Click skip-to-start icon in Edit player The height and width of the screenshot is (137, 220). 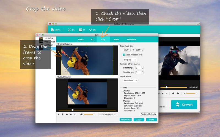[59, 114]
